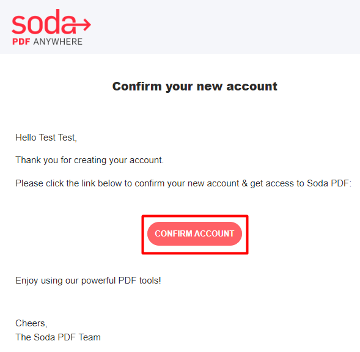The image size is (360, 352).
Task: Click the word "Confirm" in the heading
Action: [x=137, y=86]
